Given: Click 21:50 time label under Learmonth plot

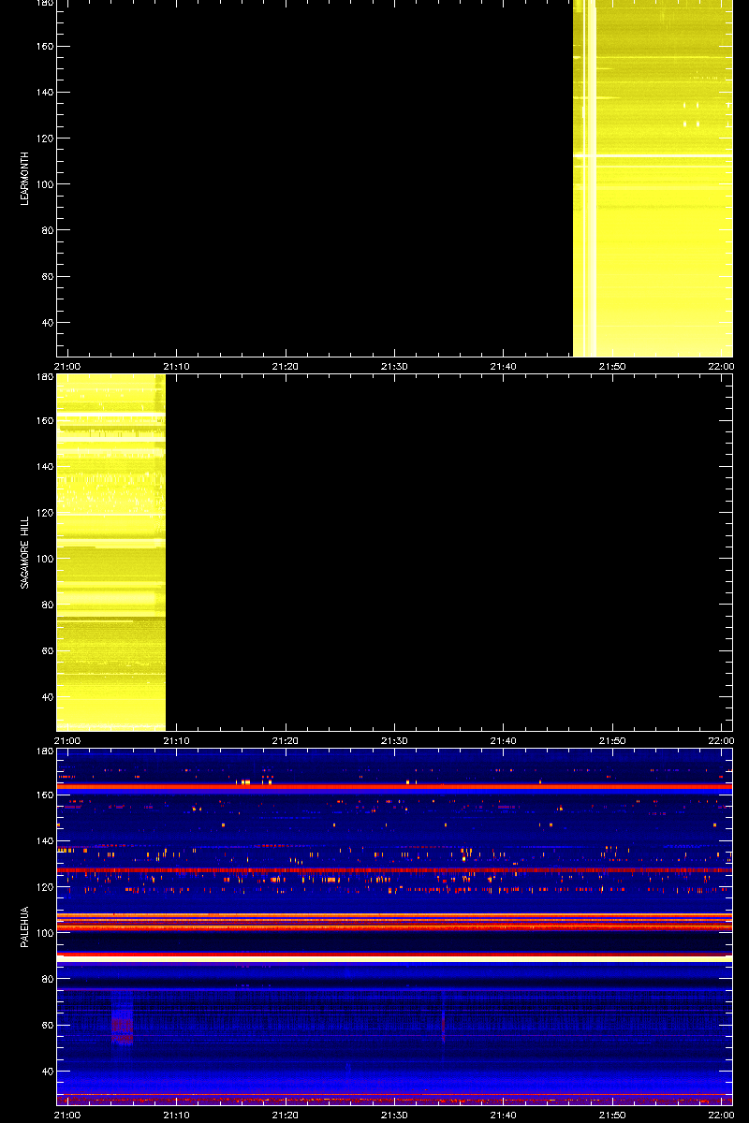Looking at the screenshot, I should (x=611, y=366).
